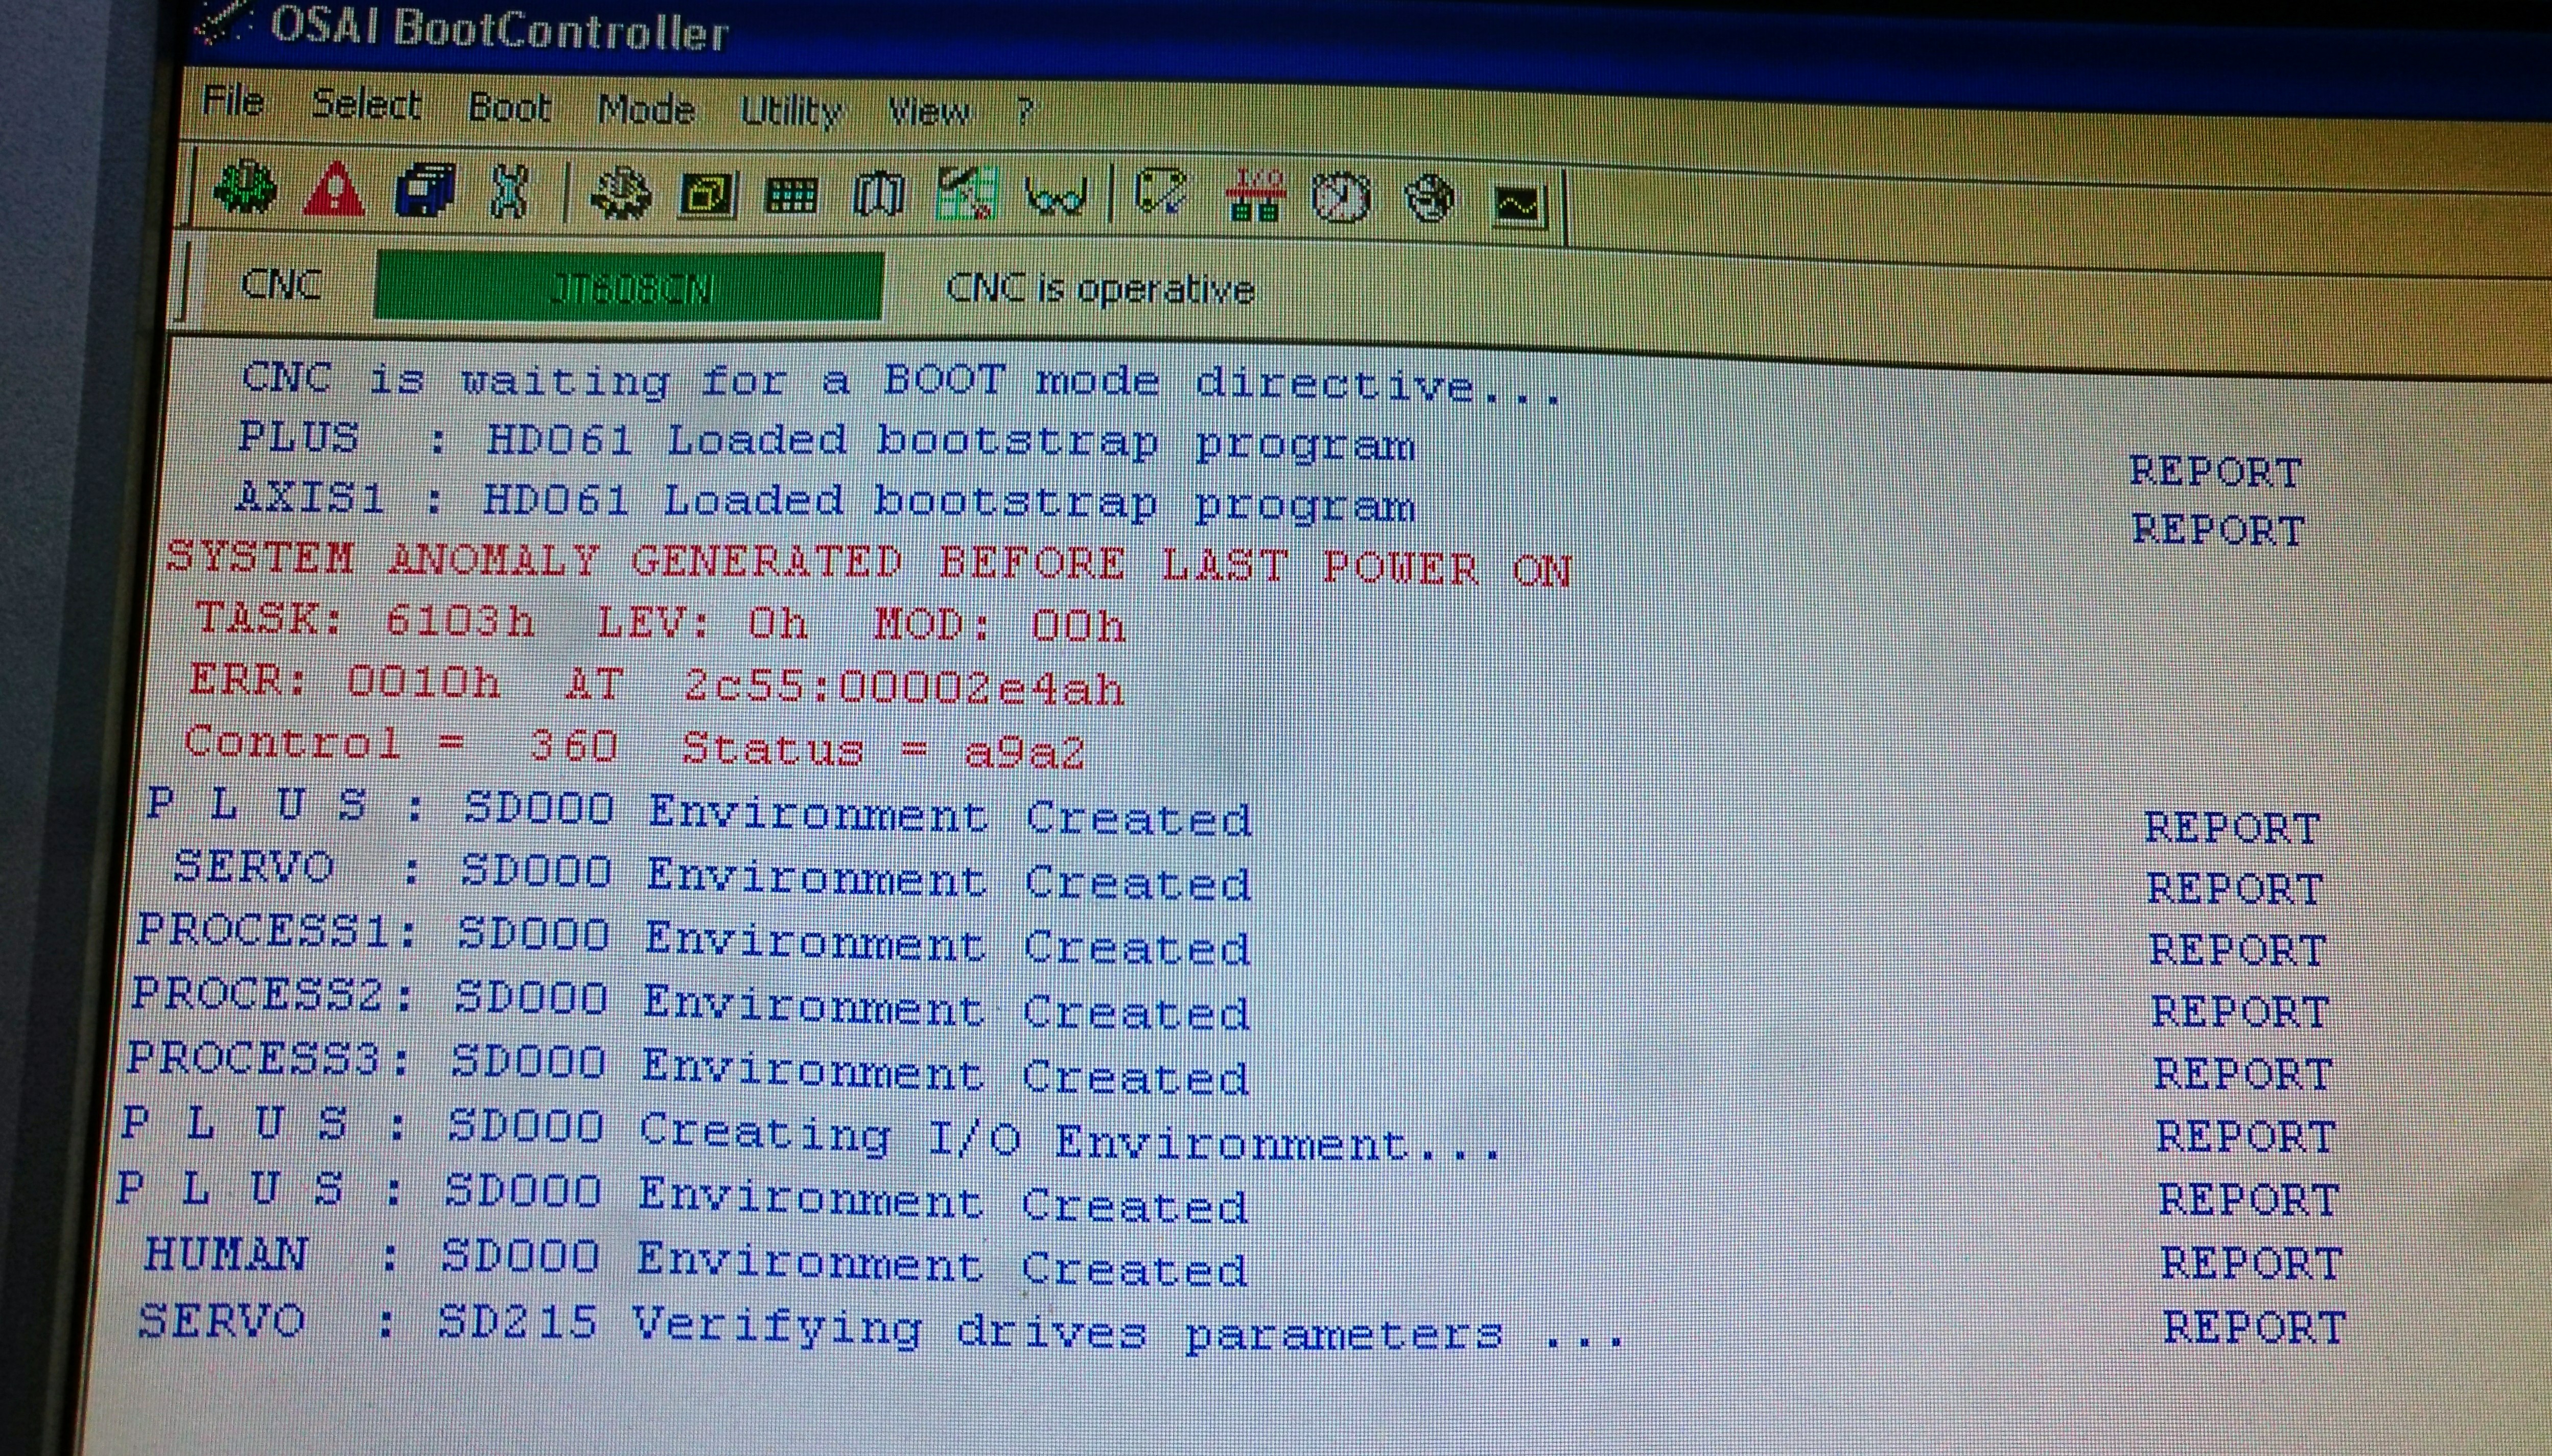Open the Mode menu

[646, 109]
